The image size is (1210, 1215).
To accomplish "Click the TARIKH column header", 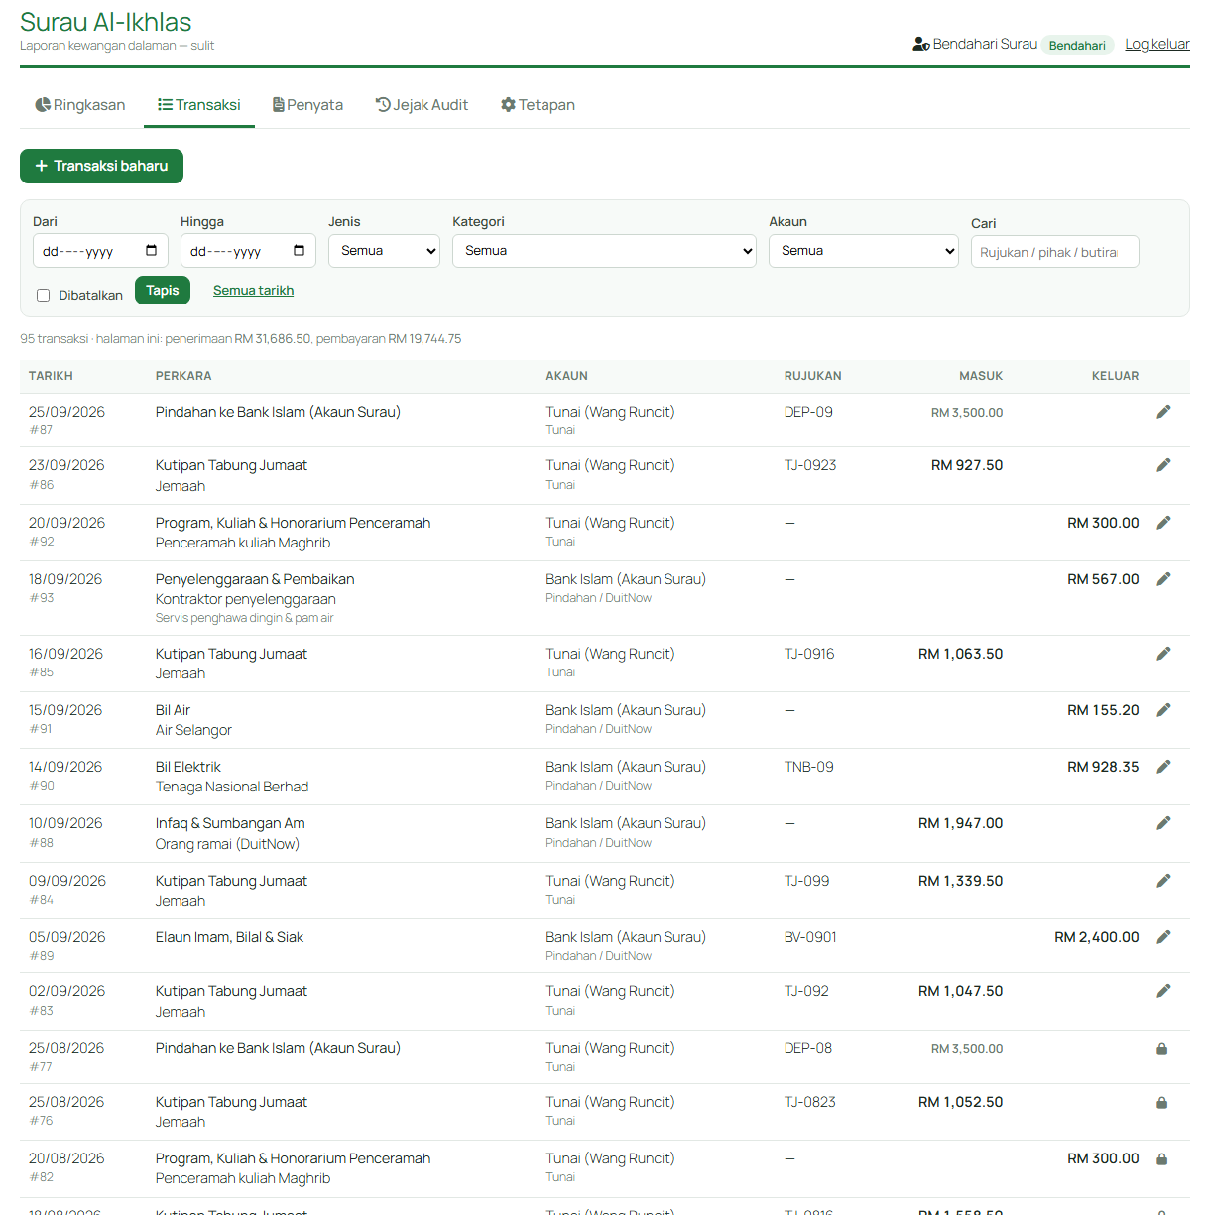I will (51, 376).
